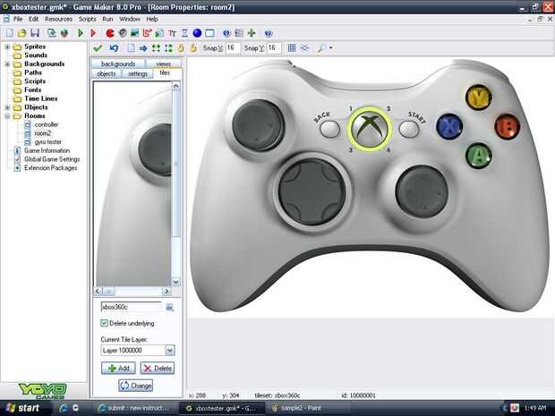This screenshot has width=555, height=416.
Task: Collapse the Rooms folder
Action: [x=7, y=116]
